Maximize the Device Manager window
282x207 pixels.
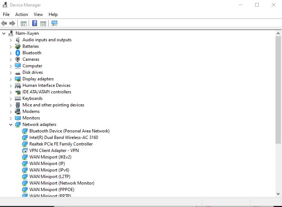point(257,5)
